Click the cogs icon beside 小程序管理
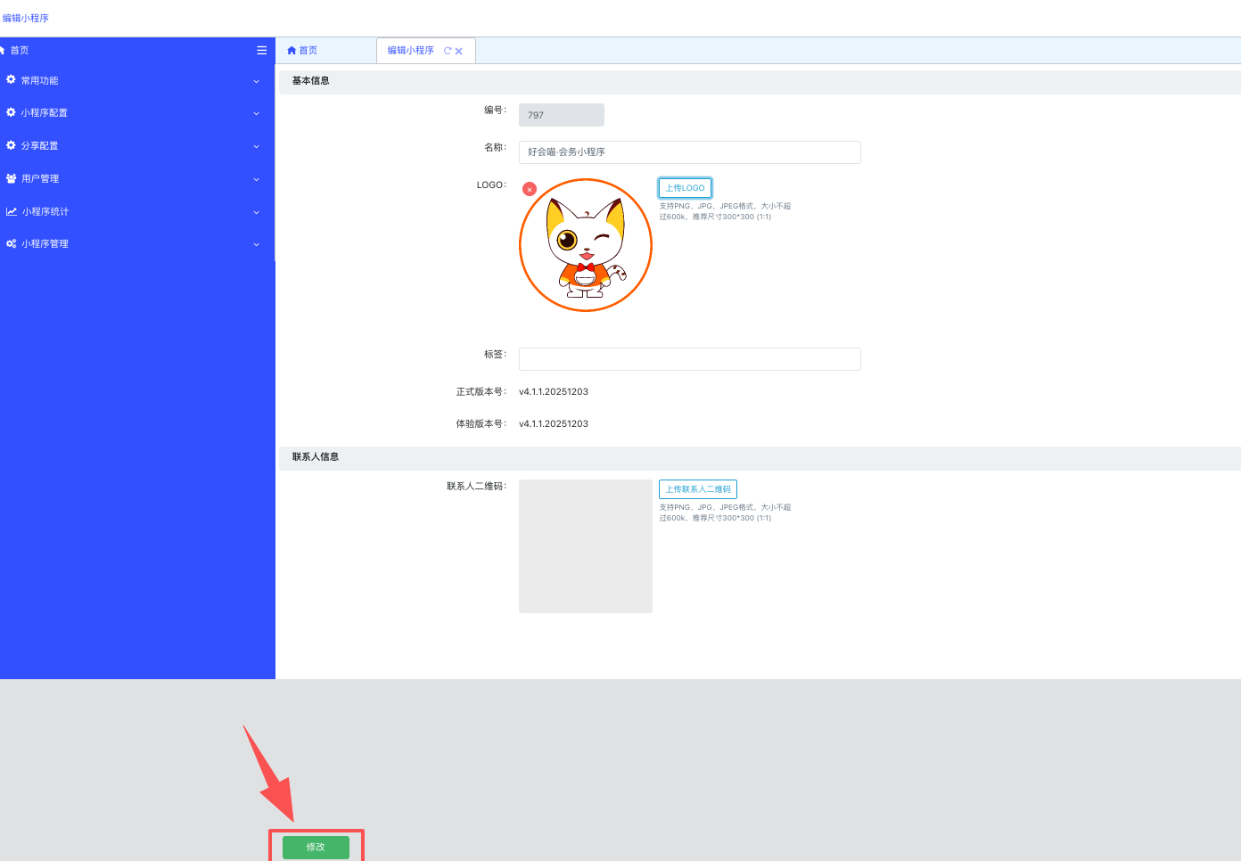Image resolution: width=1241 pixels, height=861 pixels. pyautogui.click(x=11, y=243)
